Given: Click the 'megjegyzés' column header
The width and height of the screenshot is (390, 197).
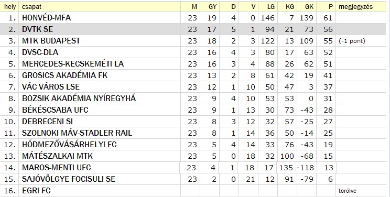Looking at the screenshot, I should tap(356, 7).
